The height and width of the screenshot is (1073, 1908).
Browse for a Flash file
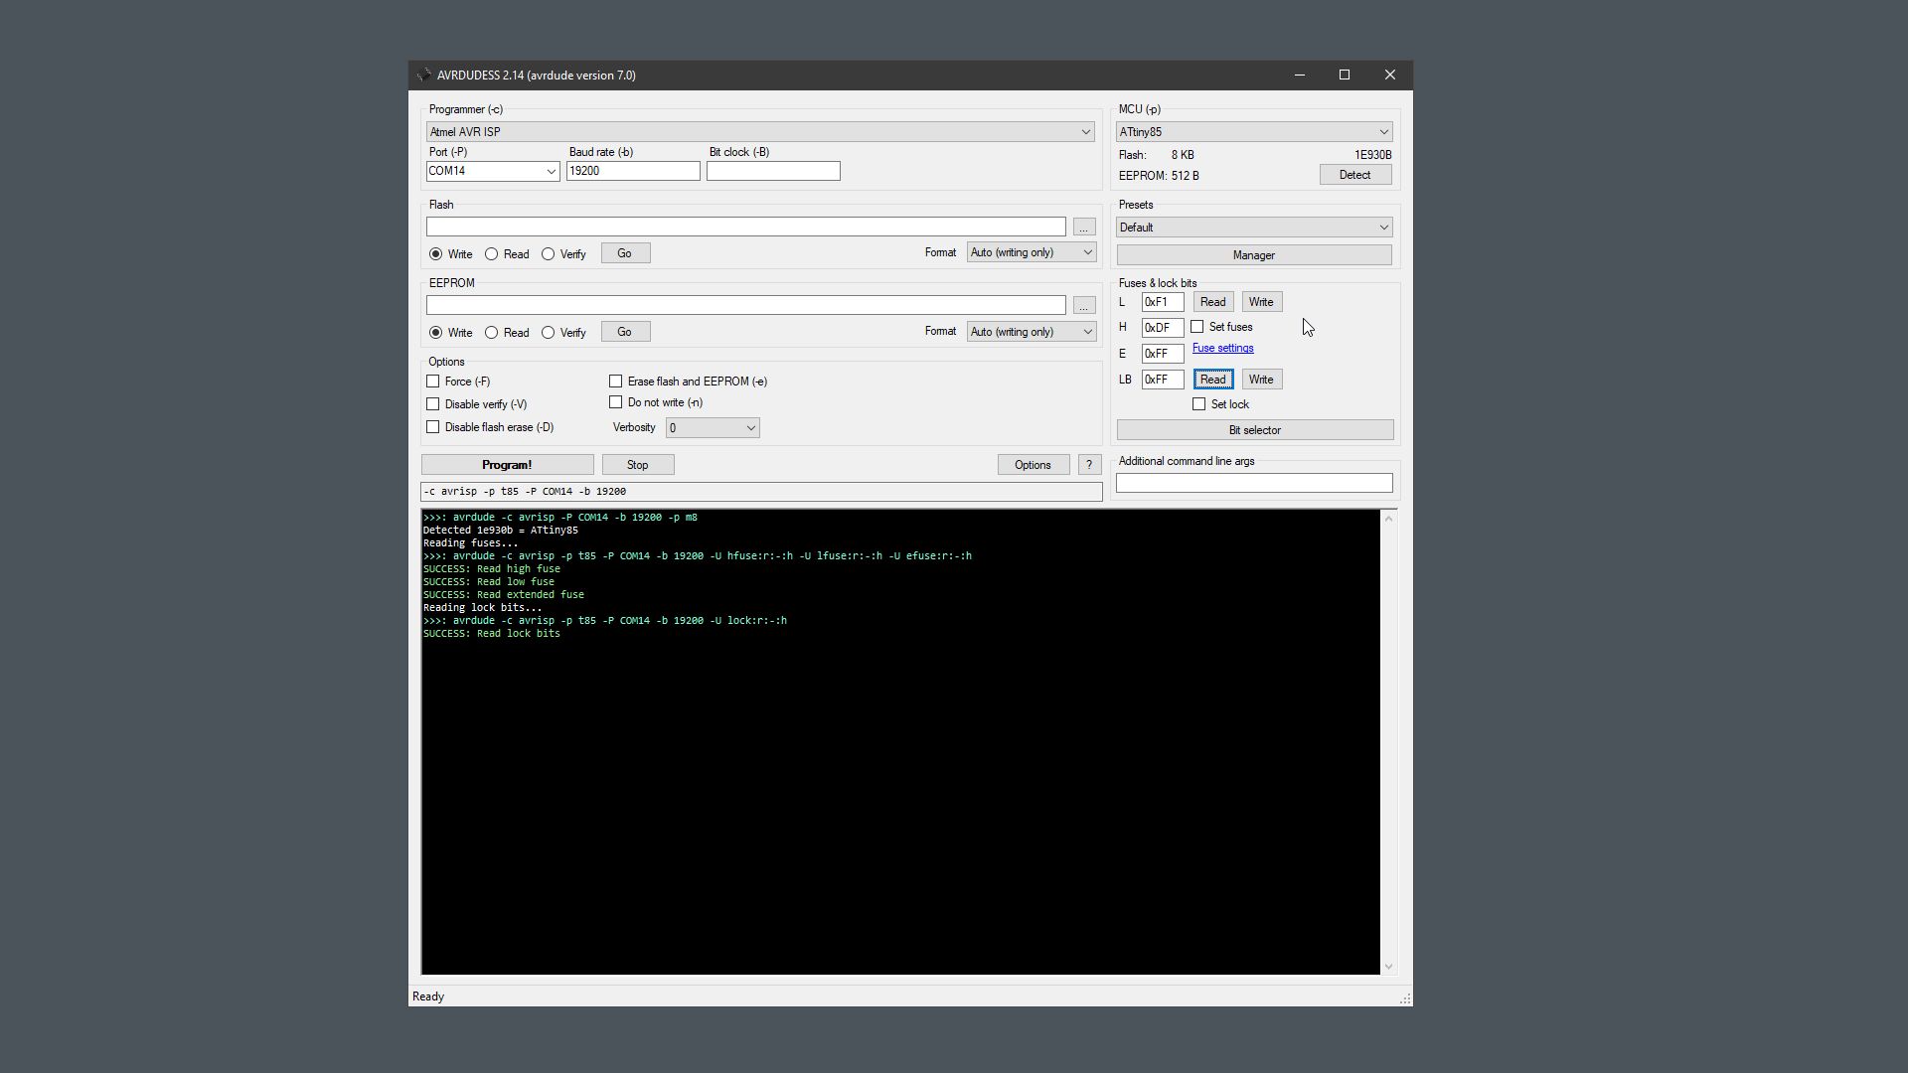point(1082,227)
